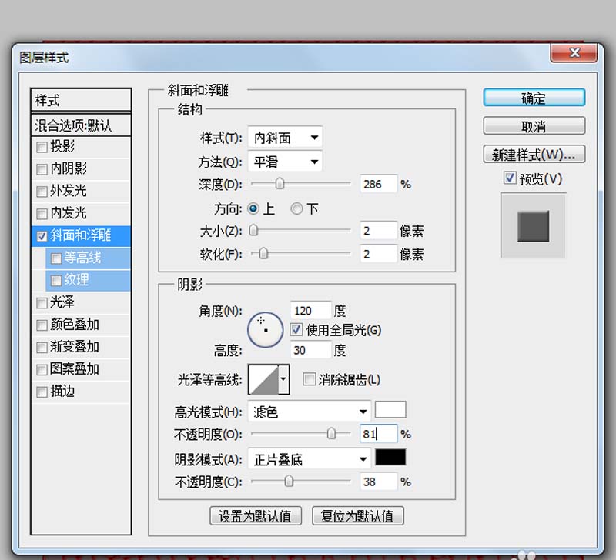Select the 下 direction radio button
The width and height of the screenshot is (616, 560).
point(296,208)
